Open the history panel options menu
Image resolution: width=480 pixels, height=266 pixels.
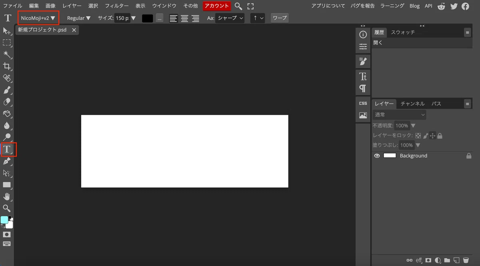(x=467, y=32)
